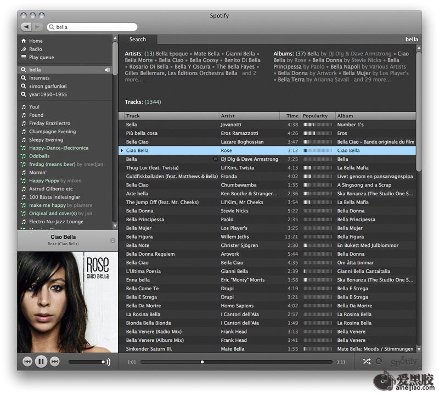
Task: Open album 'En Bukett Med Julblommor'
Action: (368, 245)
